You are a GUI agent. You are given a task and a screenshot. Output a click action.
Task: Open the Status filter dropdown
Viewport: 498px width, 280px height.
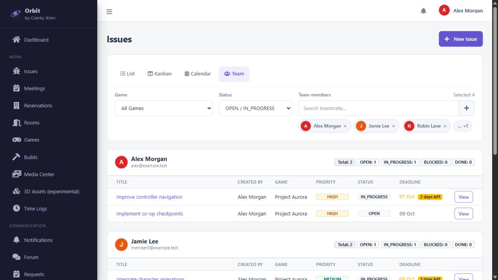255,108
